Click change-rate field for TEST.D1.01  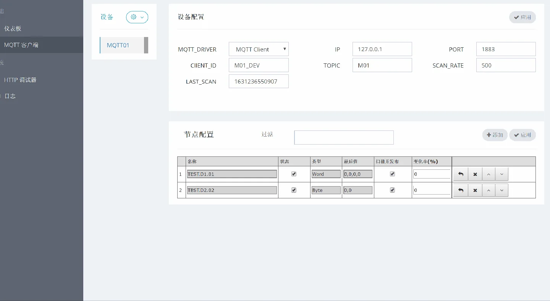pyautogui.click(x=432, y=174)
